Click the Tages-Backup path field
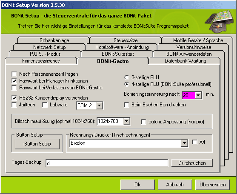 [107, 163]
